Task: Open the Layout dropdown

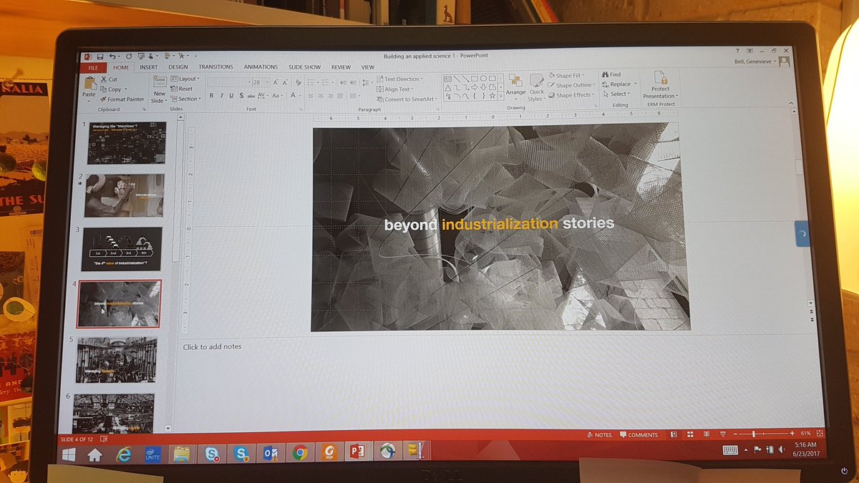Action: (186, 79)
